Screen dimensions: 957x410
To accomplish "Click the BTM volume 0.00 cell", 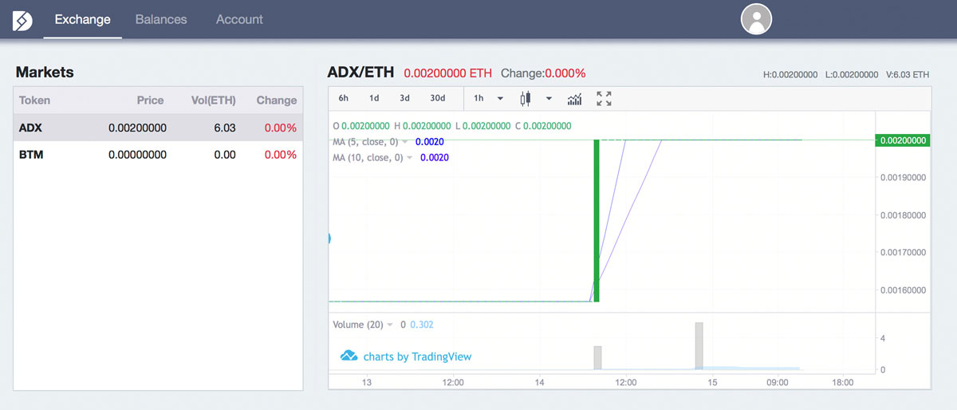I will tap(225, 155).
